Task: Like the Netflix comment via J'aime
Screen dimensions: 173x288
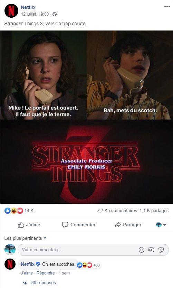Action: 27,273
